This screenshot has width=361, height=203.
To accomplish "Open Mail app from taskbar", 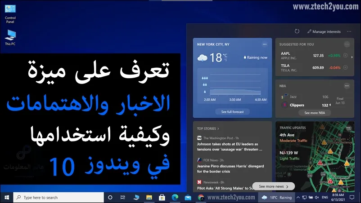I will point(188,198).
